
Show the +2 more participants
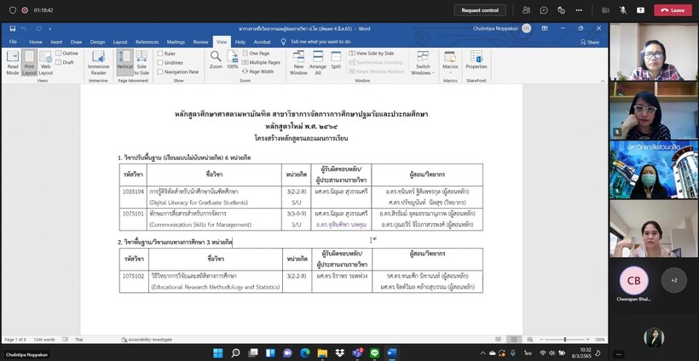click(674, 280)
